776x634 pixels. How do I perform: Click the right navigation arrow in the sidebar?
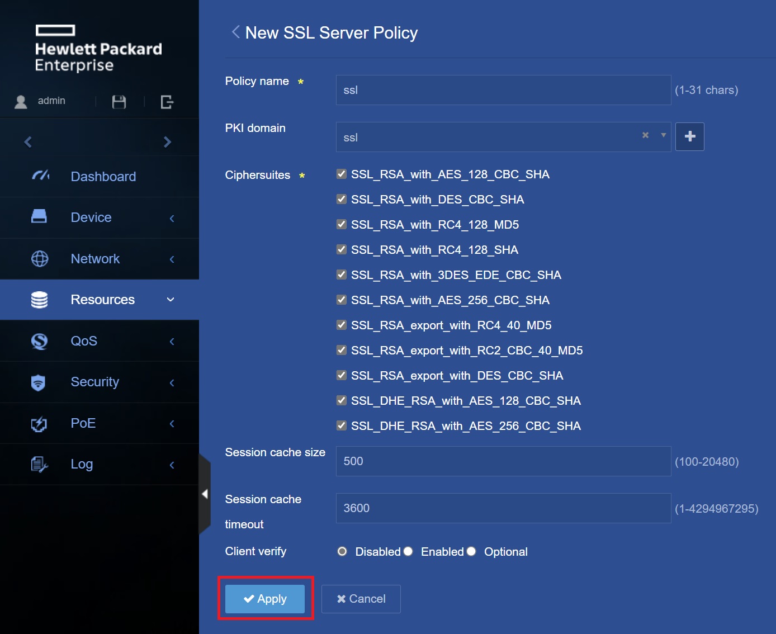tap(167, 142)
